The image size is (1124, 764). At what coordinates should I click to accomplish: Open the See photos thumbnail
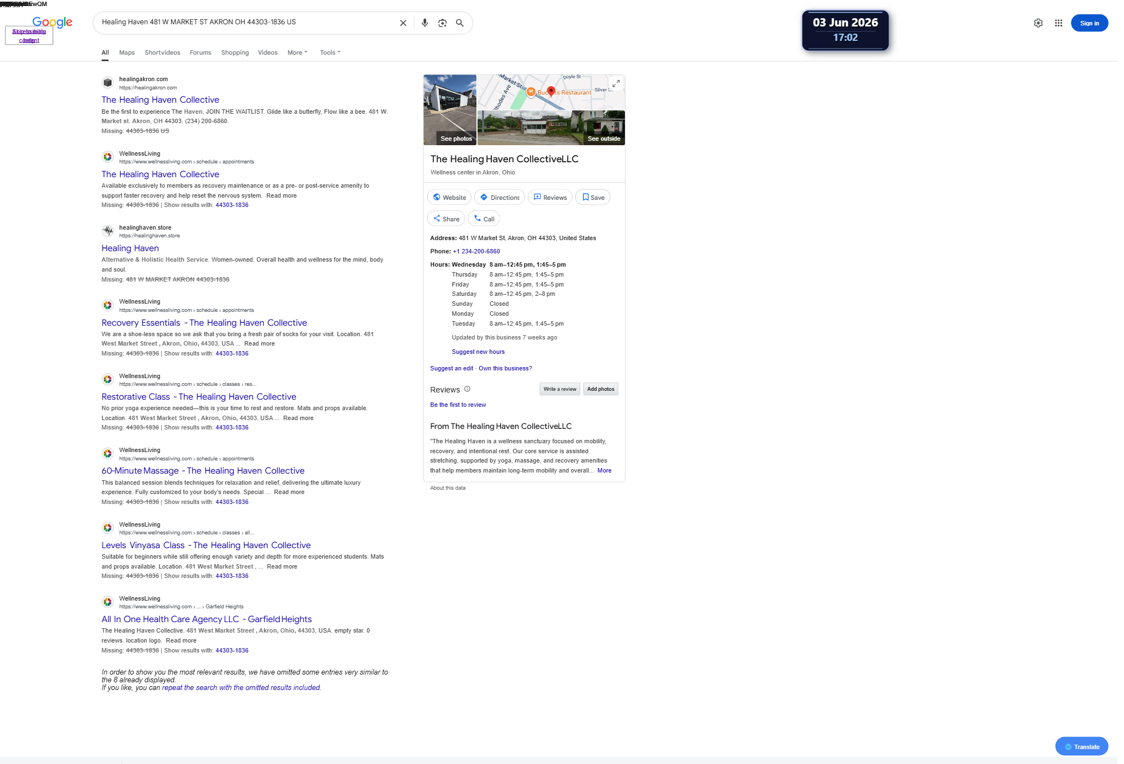(x=450, y=110)
